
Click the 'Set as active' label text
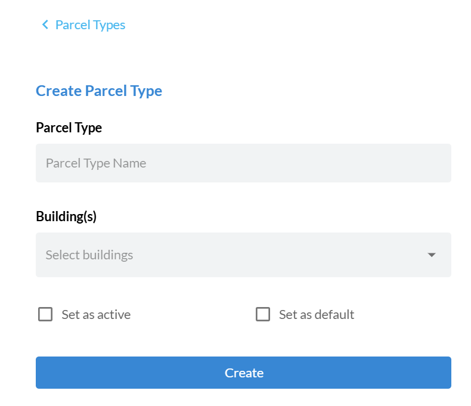click(x=96, y=314)
